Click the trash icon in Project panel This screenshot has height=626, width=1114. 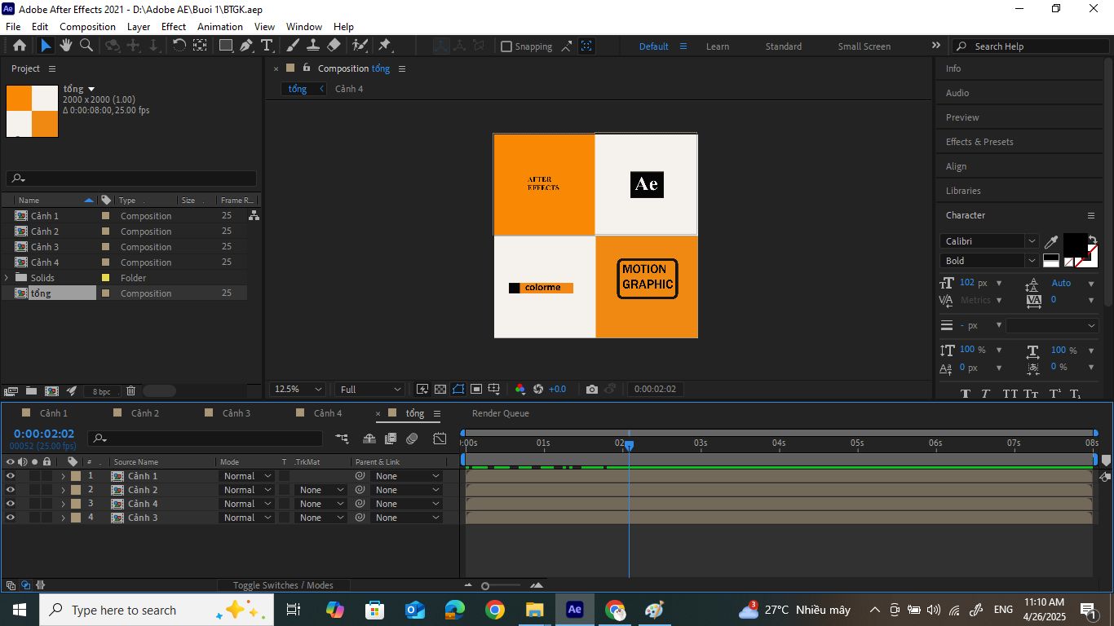(x=130, y=391)
